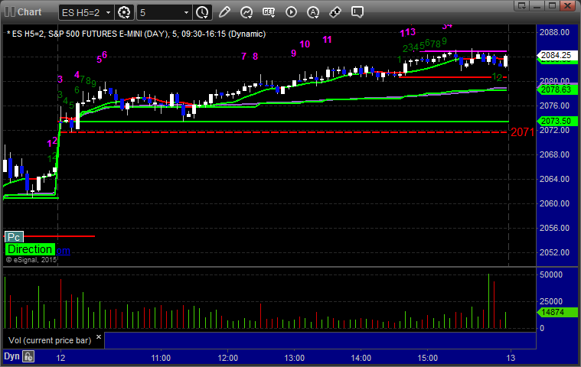The width and height of the screenshot is (581, 367).
Task: Open the chart comment bubble icon
Action: (357, 12)
